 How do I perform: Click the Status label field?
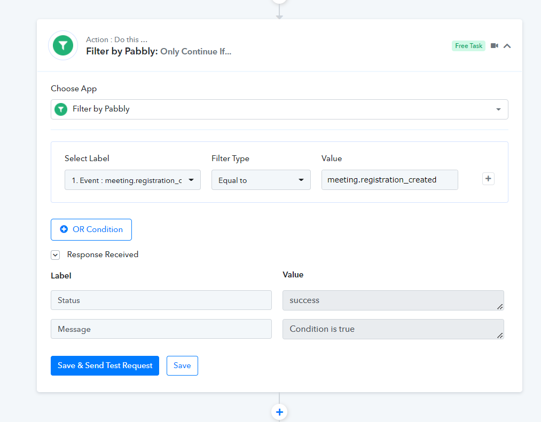coord(161,300)
